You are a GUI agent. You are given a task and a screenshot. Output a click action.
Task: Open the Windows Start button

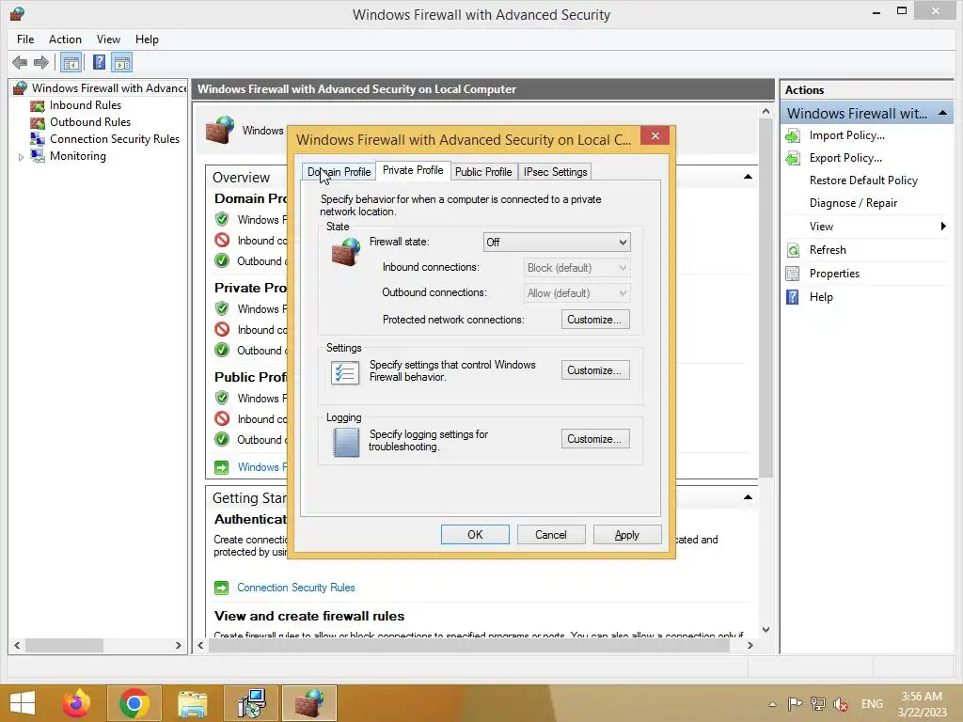click(23, 703)
